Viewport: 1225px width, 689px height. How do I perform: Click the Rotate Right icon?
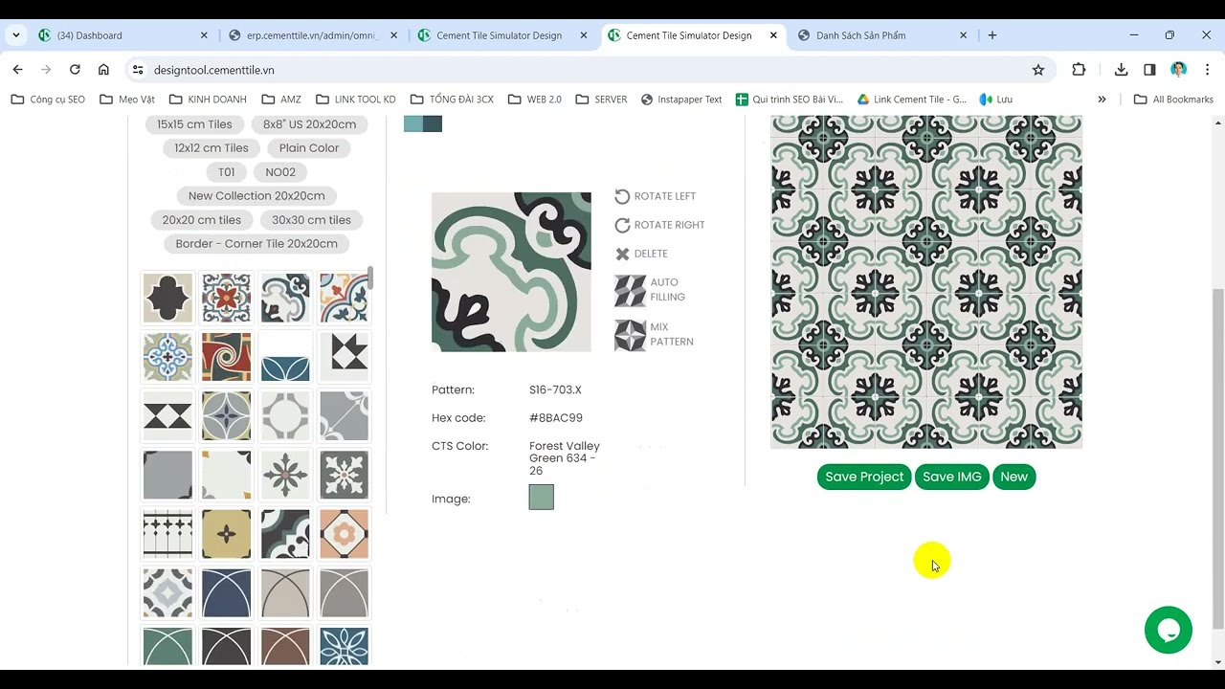(622, 225)
